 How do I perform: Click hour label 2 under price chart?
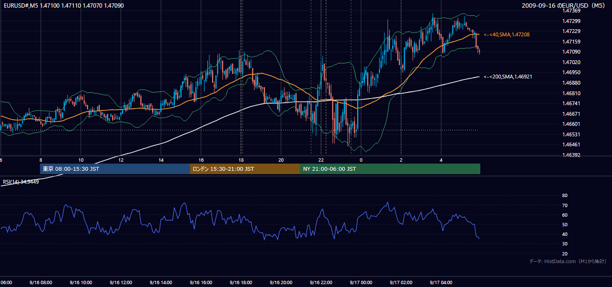pos(401,160)
